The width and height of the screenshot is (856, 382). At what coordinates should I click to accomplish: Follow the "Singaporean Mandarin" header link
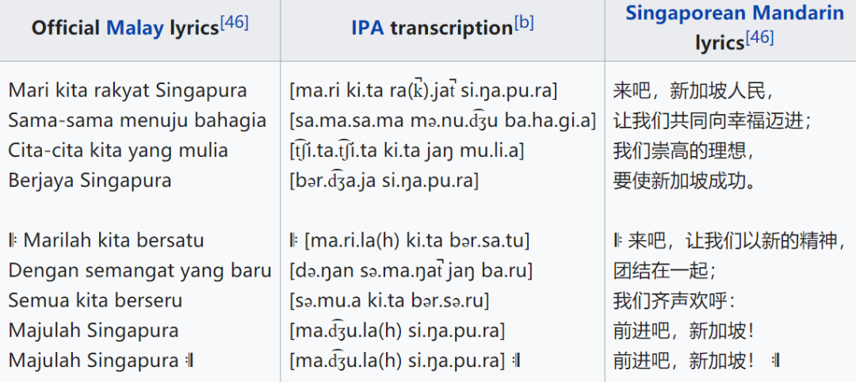point(735,13)
